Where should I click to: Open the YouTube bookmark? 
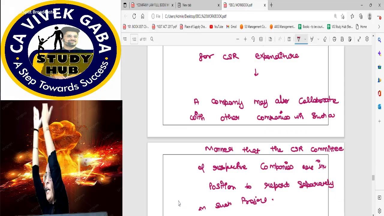216,27
